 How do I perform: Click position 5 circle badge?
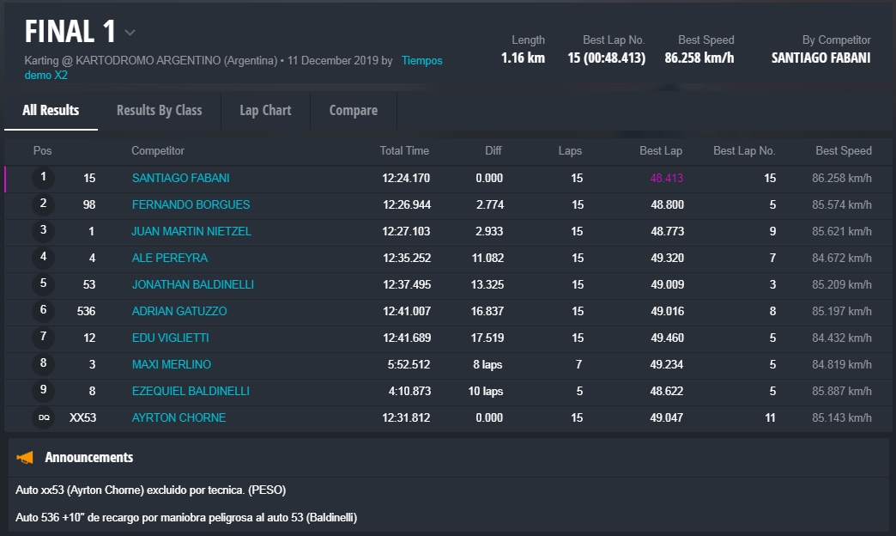(x=43, y=284)
